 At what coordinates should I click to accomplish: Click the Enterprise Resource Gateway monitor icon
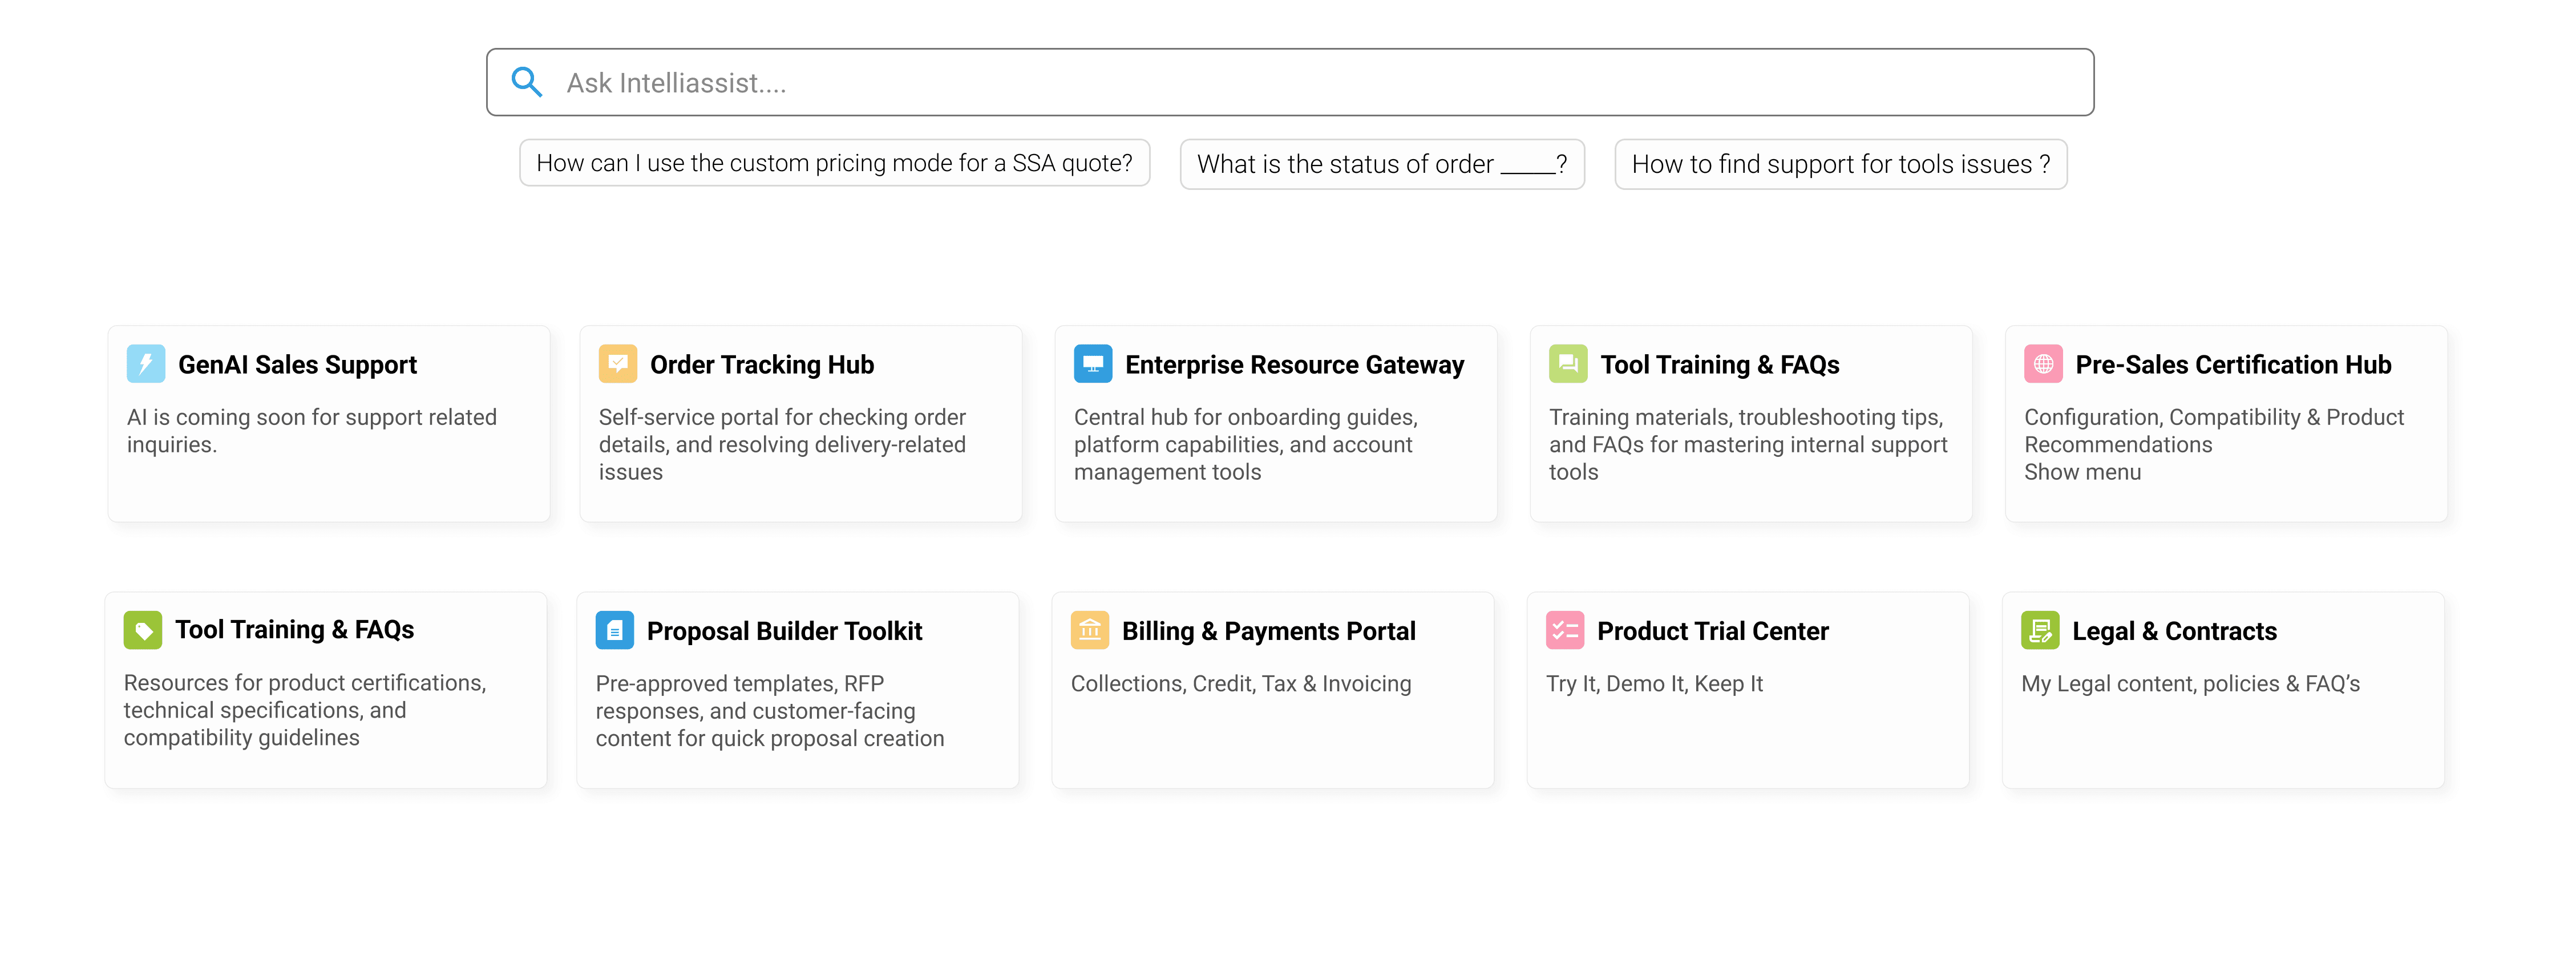click(x=1093, y=364)
